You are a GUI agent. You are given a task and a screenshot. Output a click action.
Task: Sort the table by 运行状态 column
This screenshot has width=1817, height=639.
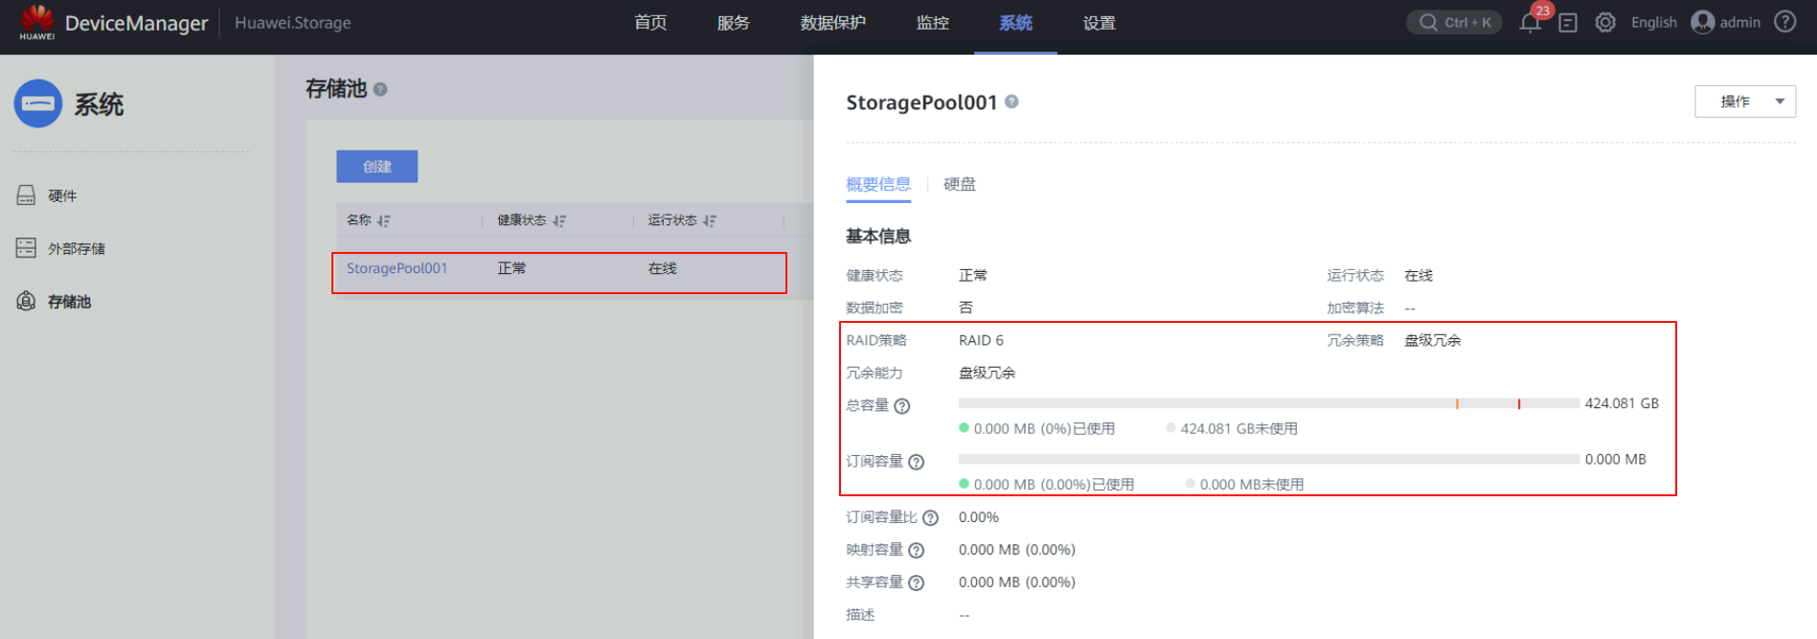point(710,221)
